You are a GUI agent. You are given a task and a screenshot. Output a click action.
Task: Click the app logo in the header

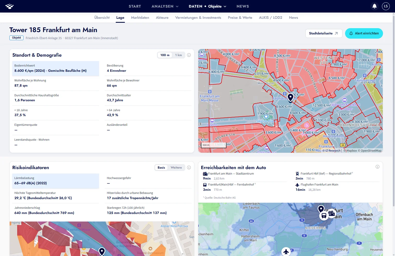[9, 6]
